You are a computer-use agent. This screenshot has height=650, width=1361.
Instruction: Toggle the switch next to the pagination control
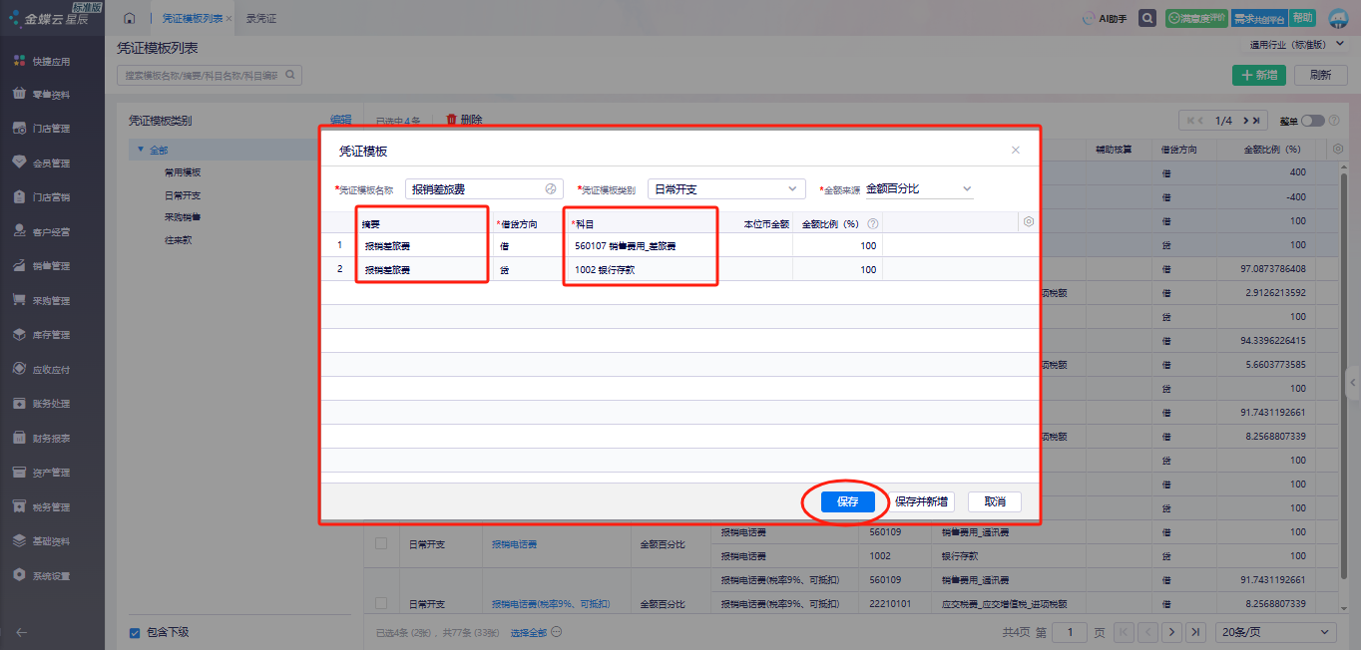pos(1312,121)
